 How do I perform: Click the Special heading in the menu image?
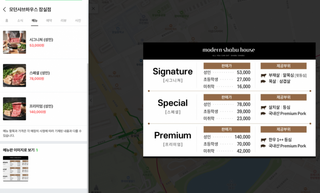tap(173, 103)
